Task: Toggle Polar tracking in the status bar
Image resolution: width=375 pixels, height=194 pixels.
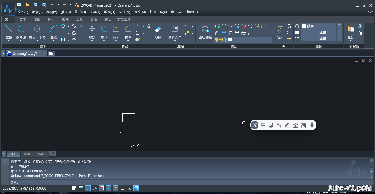Action: pyautogui.click(x=95, y=188)
